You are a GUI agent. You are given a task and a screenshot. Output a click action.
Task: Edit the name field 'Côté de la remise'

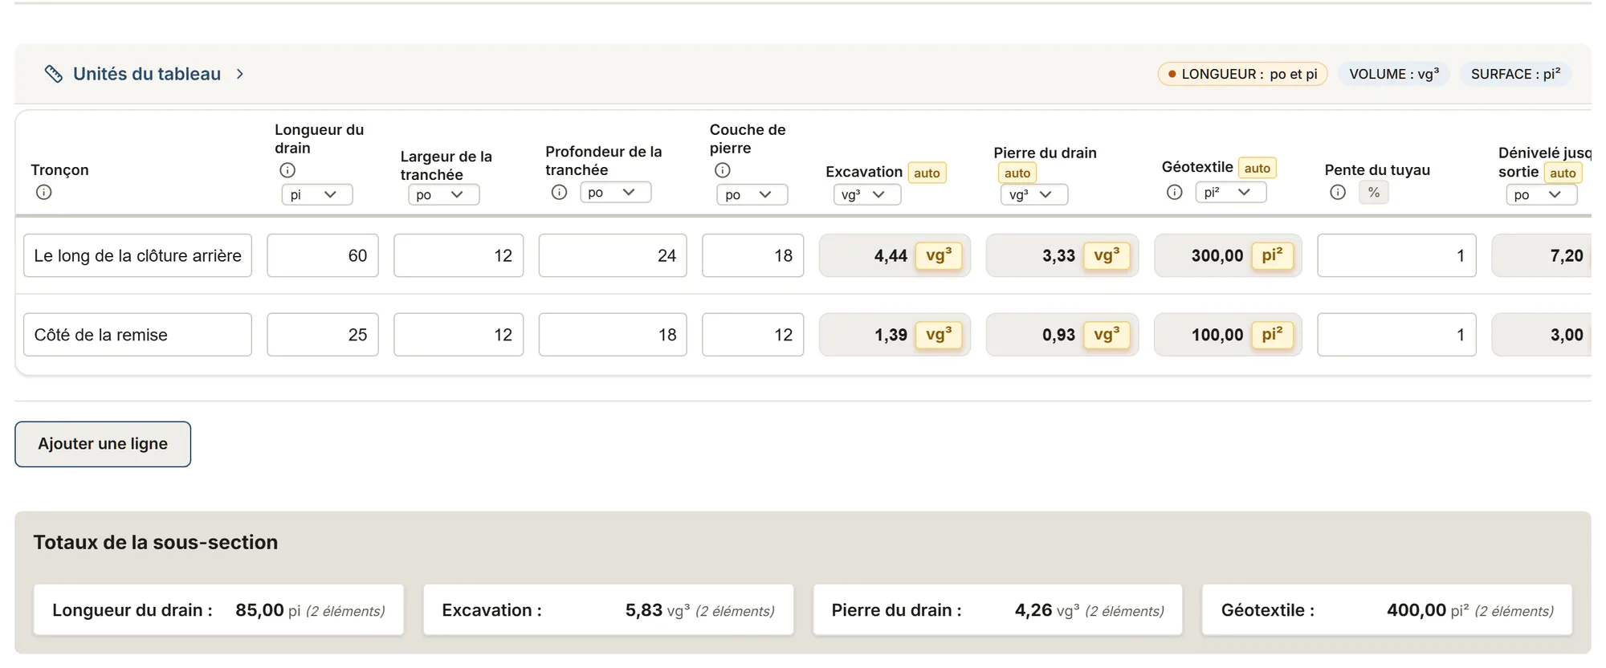pos(137,335)
